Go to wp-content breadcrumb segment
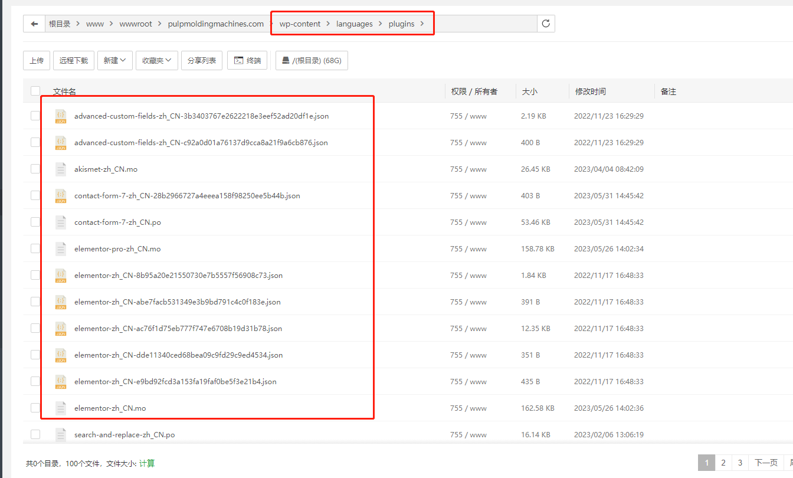The width and height of the screenshot is (793, 478). coord(300,24)
